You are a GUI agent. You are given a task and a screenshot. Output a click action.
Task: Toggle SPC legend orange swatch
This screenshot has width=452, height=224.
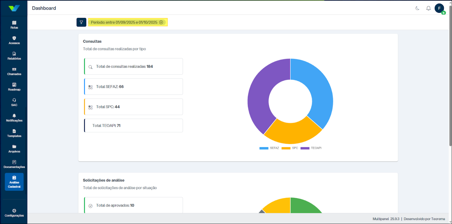tap(286, 148)
